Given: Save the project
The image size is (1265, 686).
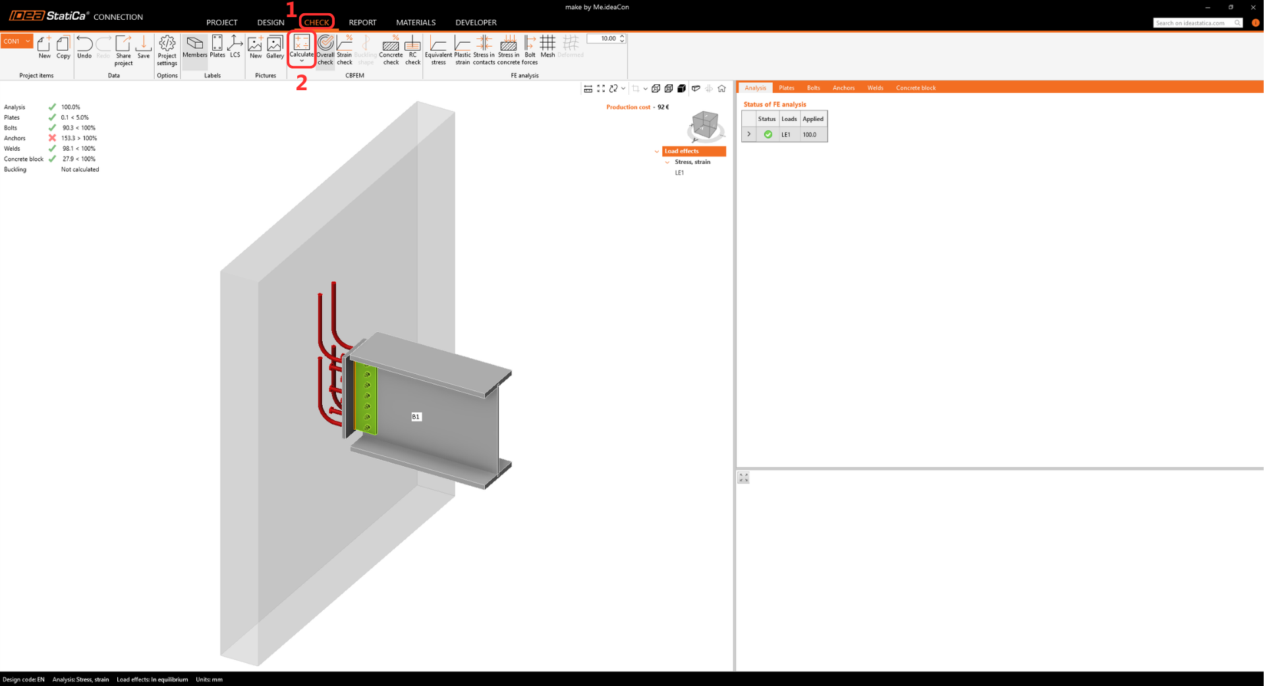Looking at the screenshot, I should [144, 47].
